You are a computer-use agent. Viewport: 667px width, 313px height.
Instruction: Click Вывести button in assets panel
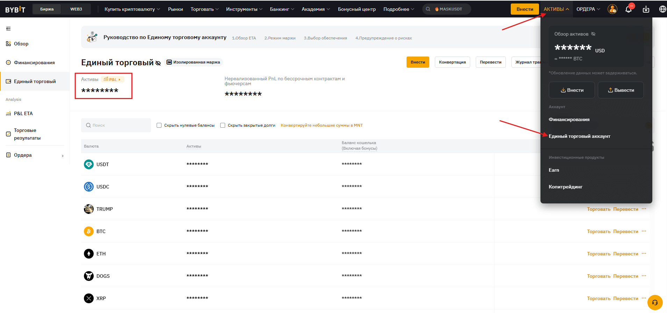tap(621, 90)
